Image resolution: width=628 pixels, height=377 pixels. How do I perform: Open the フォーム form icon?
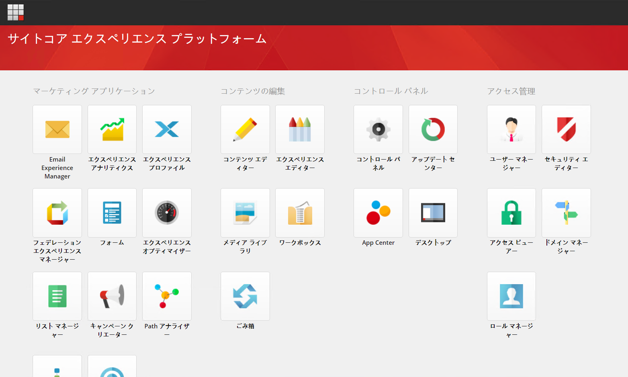click(112, 213)
